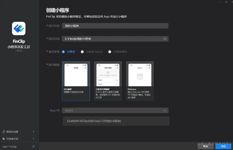Click the compatibility check pencil icon

coord(4,132)
